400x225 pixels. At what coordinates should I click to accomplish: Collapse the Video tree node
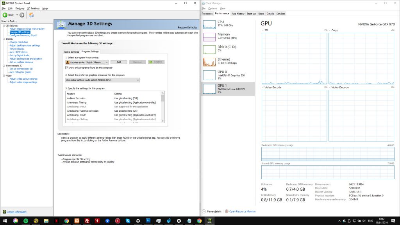pyautogui.click(x=4, y=76)
